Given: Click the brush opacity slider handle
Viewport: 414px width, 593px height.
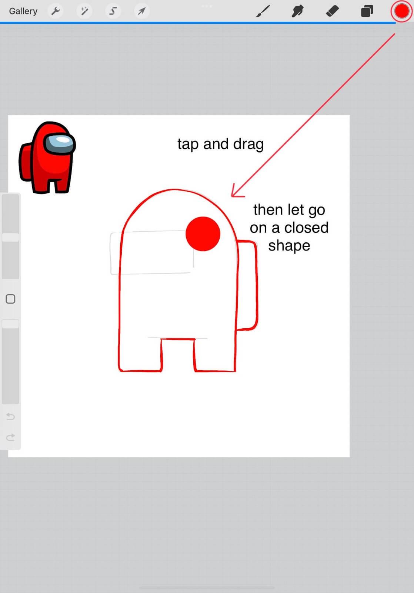Looking at the screenshot, I should [10, 324].
